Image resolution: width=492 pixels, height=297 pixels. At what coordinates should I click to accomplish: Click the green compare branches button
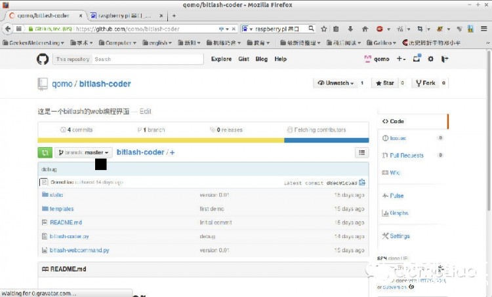(45, 152)
